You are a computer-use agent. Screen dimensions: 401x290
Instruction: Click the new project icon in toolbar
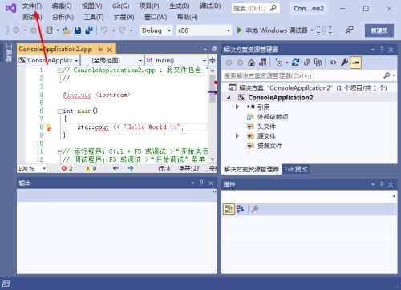pyautogui.click(x=49, y=30)
